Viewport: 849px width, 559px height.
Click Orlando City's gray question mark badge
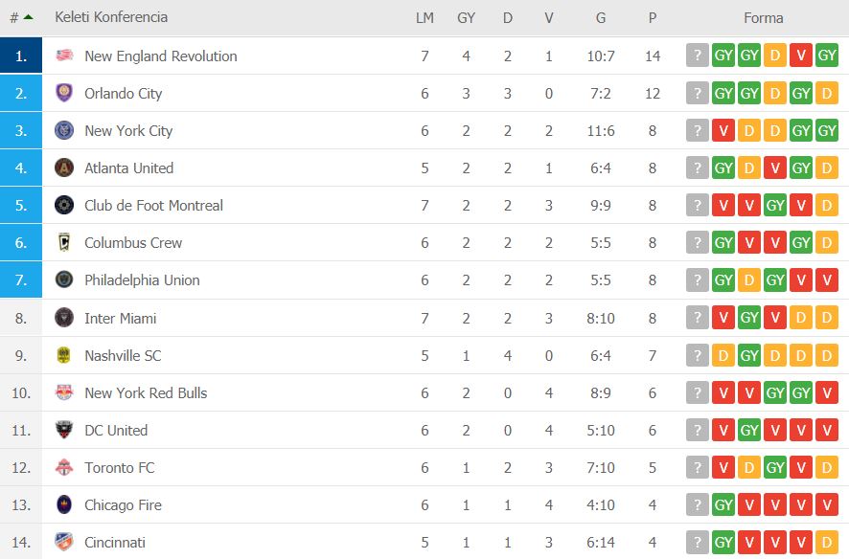698,93
